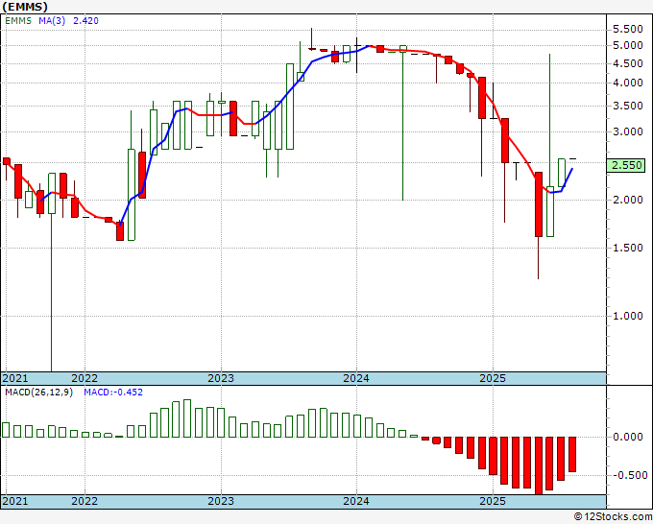653x524 pixels.
Task: Select 2024 on the MACD panel time axis
Action: 356,501
